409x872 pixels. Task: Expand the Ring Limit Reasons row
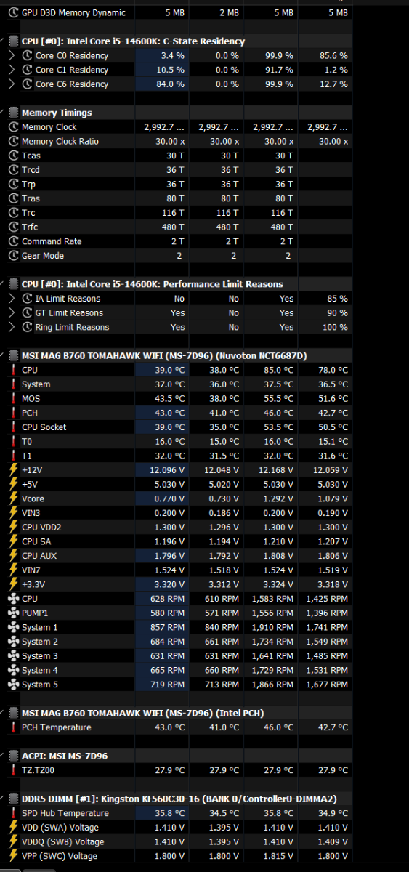coord(12,327)
